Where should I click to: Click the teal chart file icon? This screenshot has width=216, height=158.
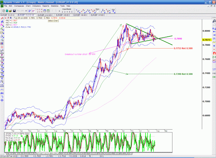(7, 11)
